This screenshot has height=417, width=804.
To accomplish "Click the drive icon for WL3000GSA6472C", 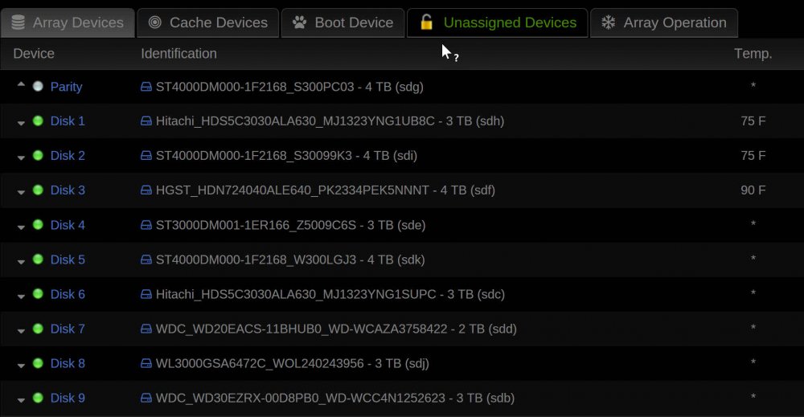I will (x=146, y=363).
